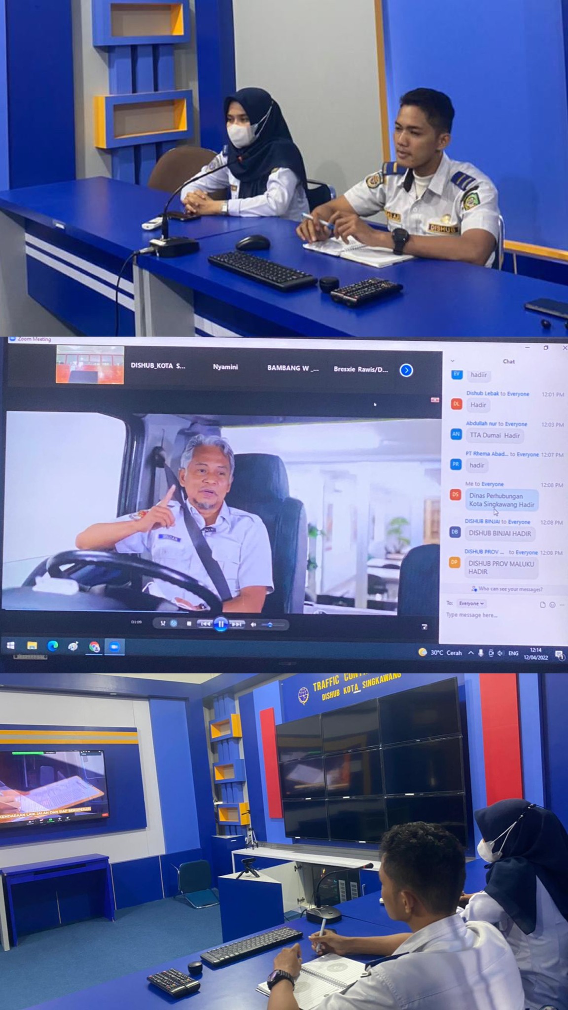Screen dimensions: 568x1010
Task: Click the 'Type message here...' chat field
Action: 493,615
